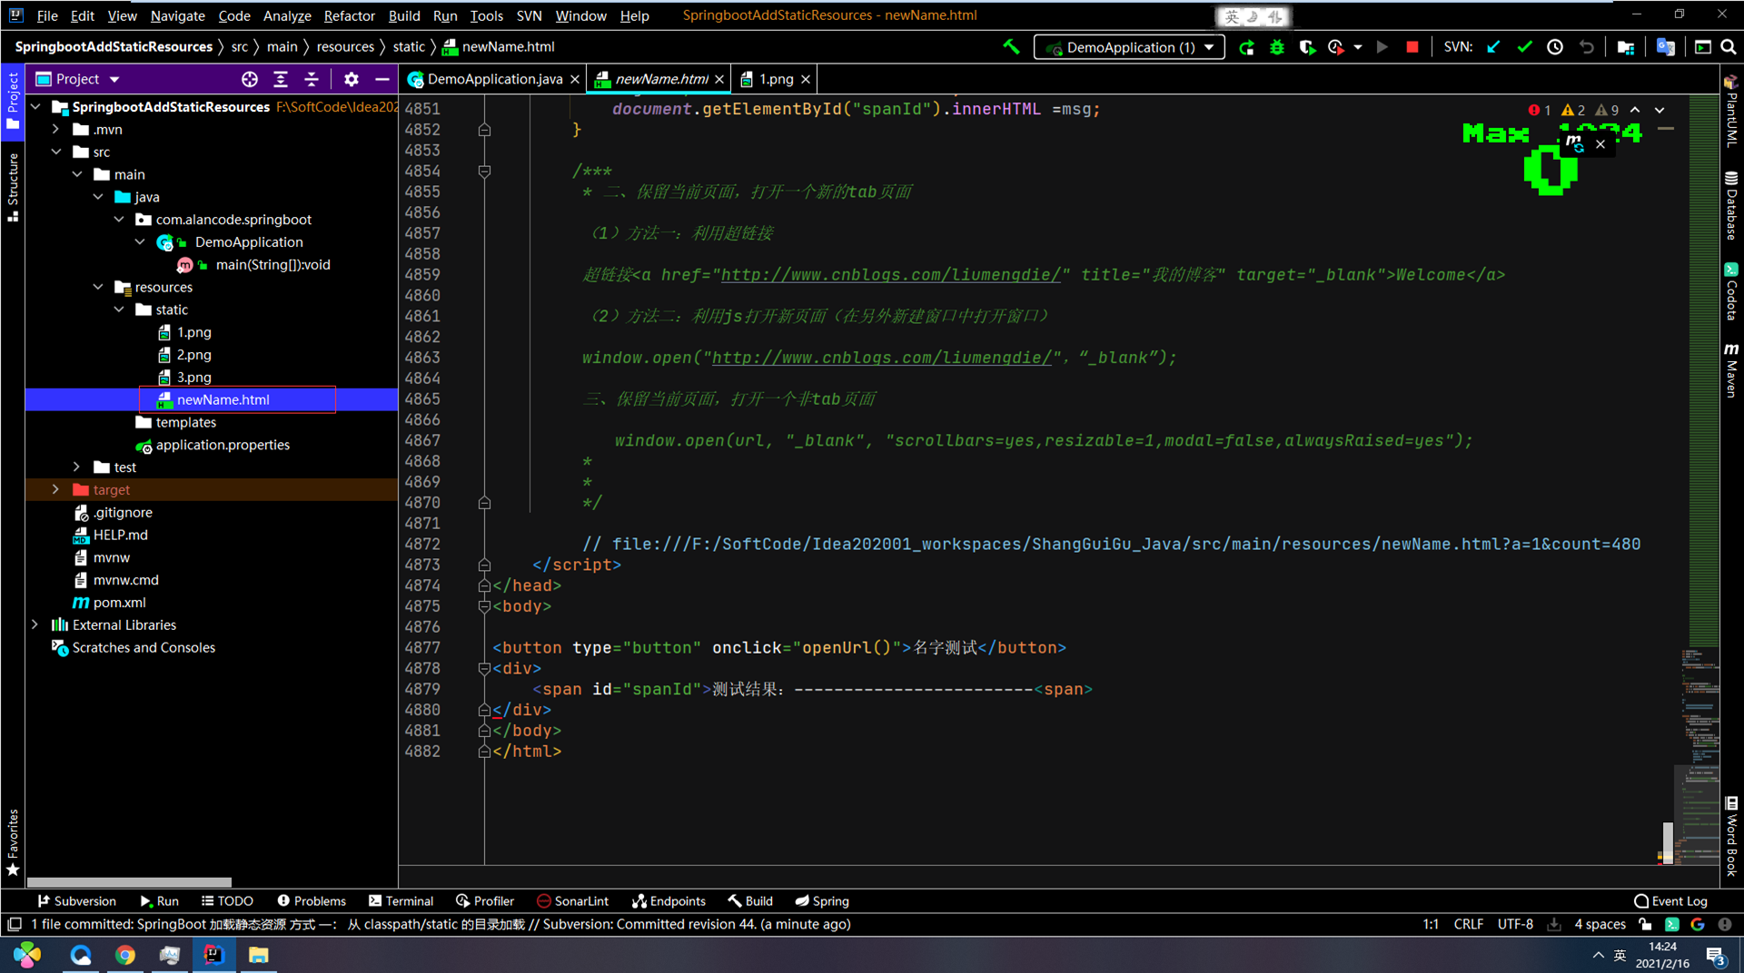Open Run Anything icon
This screenshot has width=1744, height=973.
click(x=1703, y=47)
